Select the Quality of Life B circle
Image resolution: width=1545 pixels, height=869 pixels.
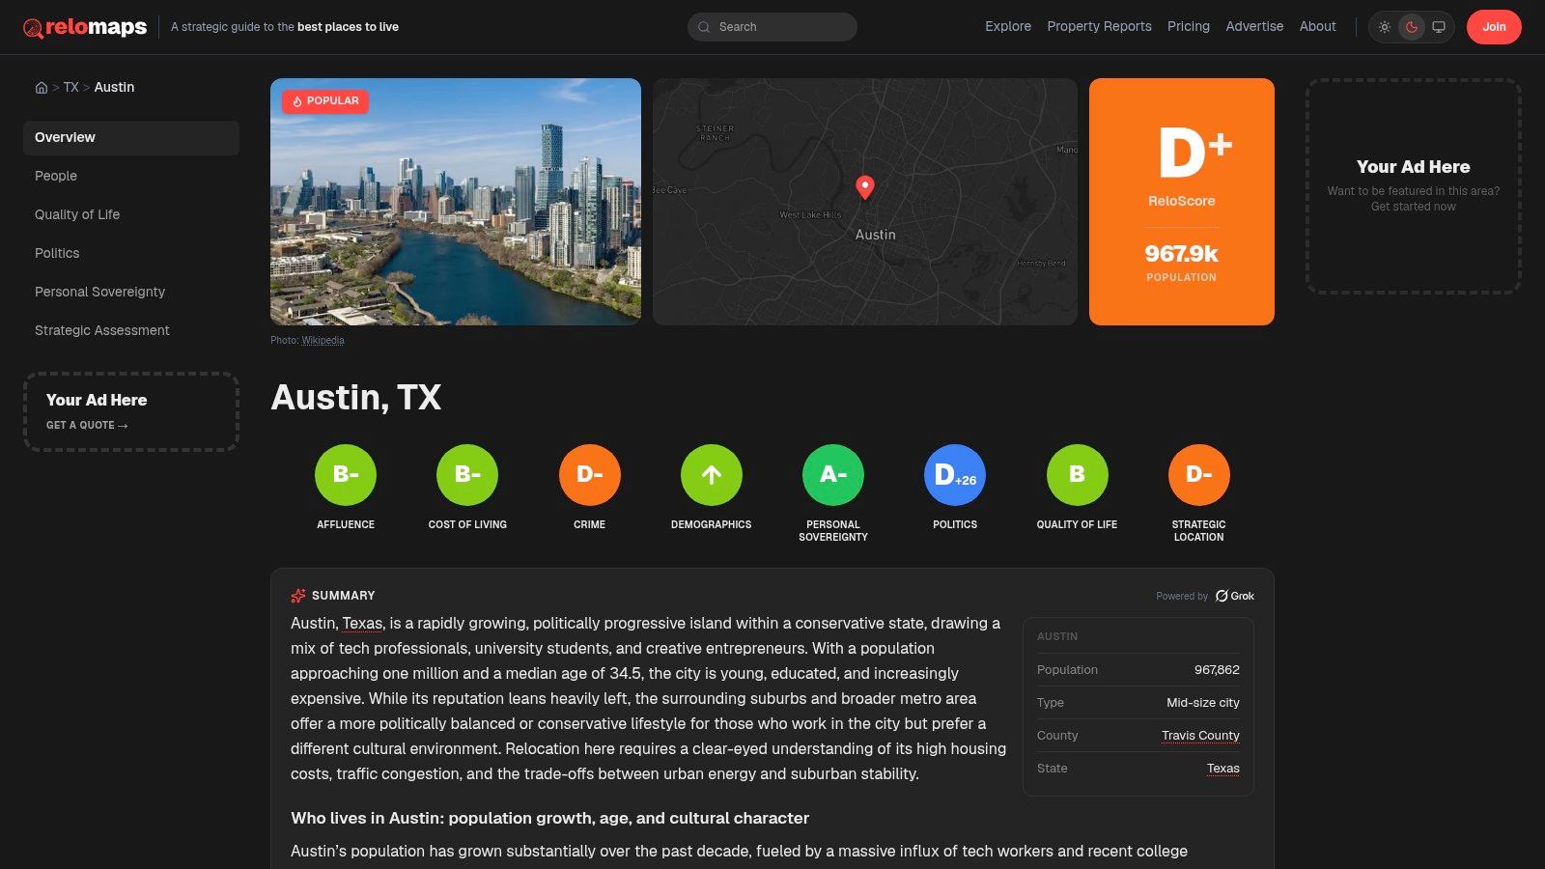tap(1078, 474)
